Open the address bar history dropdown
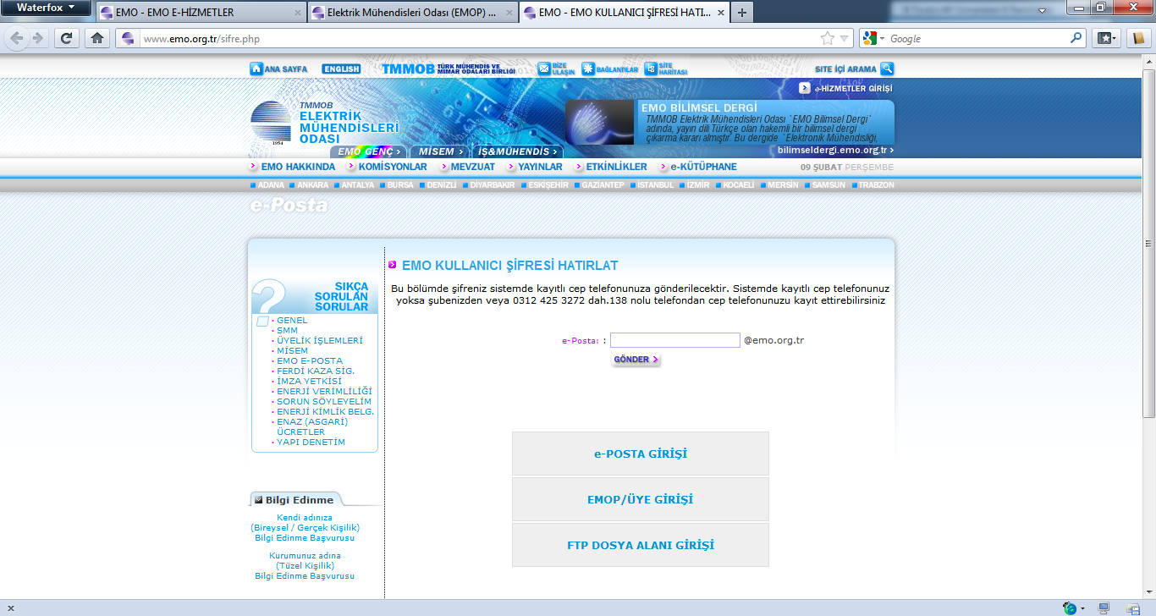1156x616 pixels. [844, 38]
